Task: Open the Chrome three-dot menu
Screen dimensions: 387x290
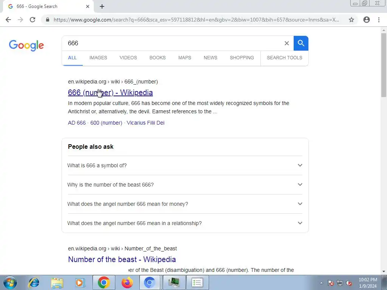Action: pos(379,20)
